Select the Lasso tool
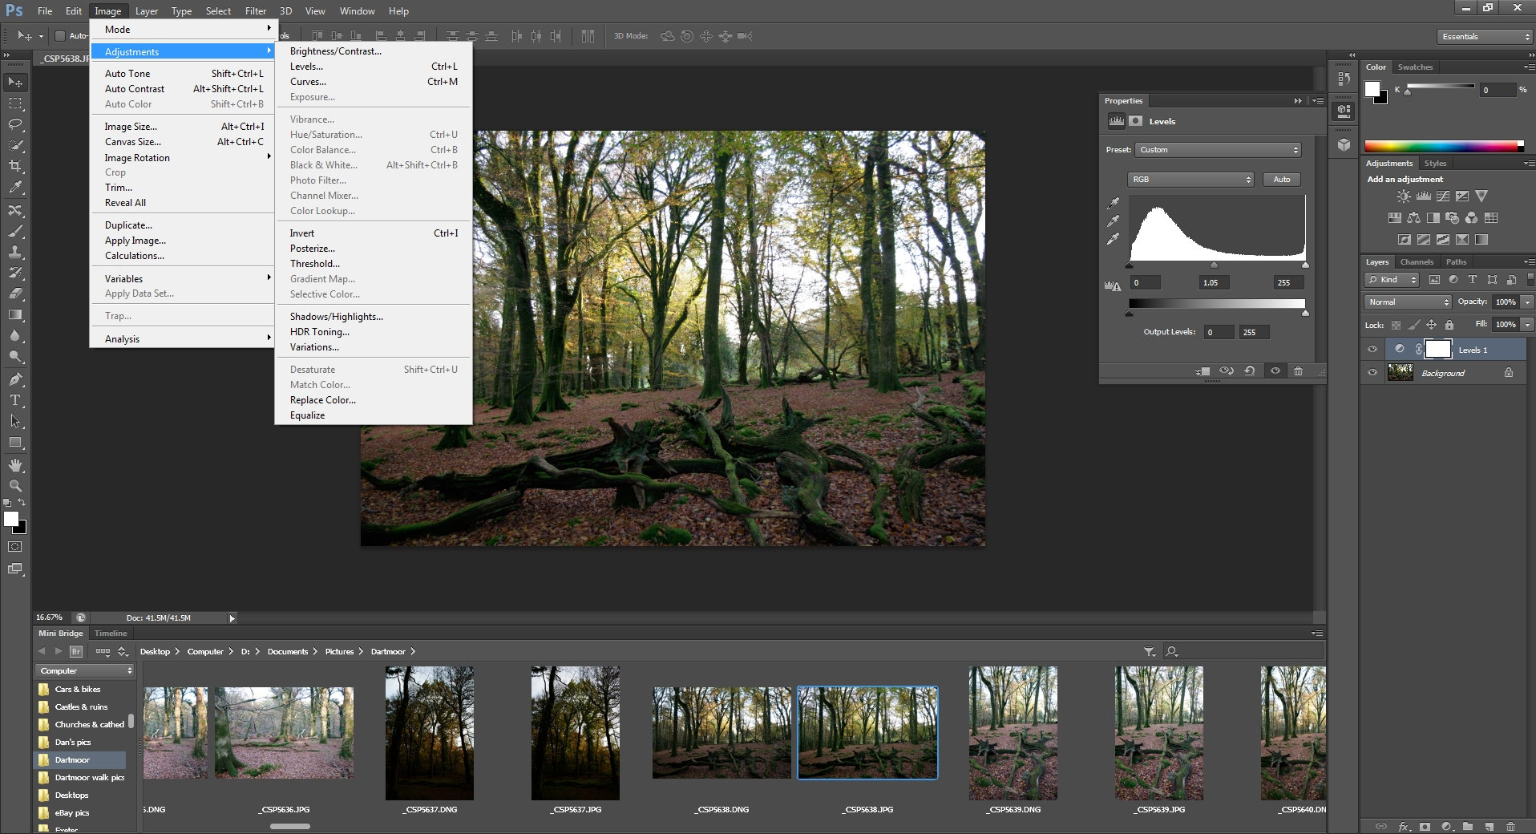This screenshot has width=1536, height=834. pos(15,124)
